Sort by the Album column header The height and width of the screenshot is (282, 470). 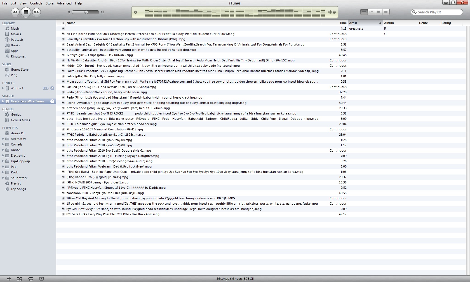[400, 23]
